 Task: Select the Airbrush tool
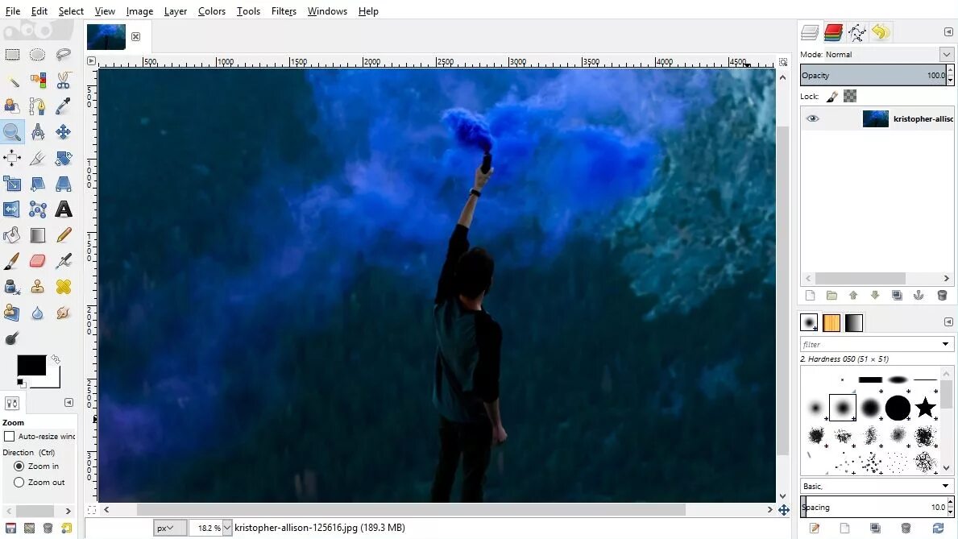point(63,262)
